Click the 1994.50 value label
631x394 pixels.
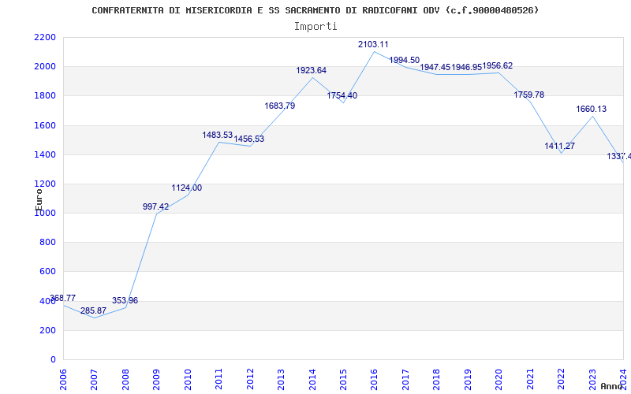tap(404, 61)
